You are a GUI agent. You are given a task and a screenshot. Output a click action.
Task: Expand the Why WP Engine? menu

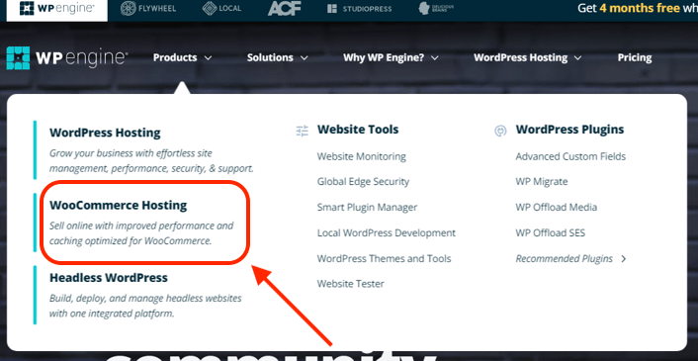click(391, 58)
